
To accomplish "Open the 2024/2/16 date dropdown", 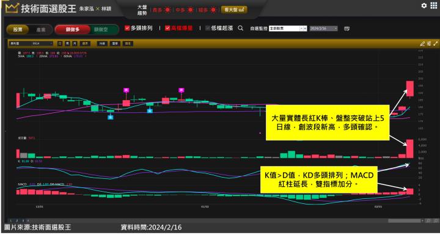I will (x=323, y=28).
